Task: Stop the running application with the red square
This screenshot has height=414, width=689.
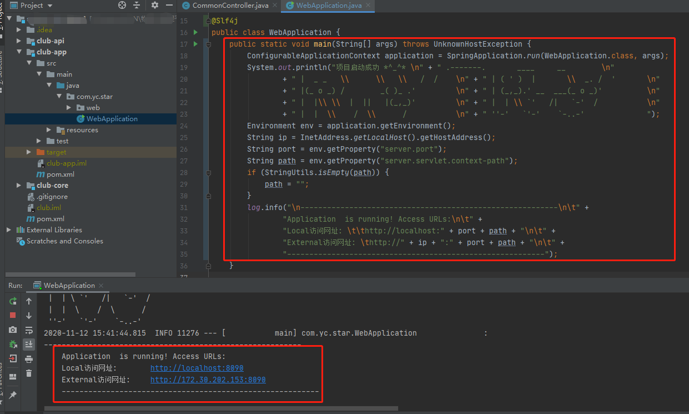Action: 13,315
